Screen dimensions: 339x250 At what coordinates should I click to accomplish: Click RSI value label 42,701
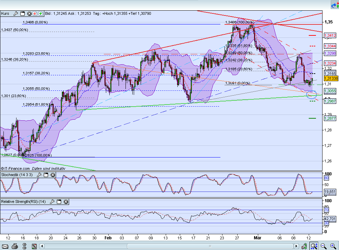click(330, 219)
